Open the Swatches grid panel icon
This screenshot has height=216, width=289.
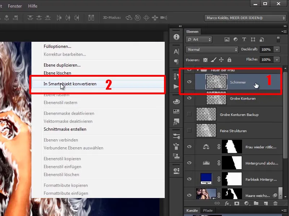coord(176,111)
